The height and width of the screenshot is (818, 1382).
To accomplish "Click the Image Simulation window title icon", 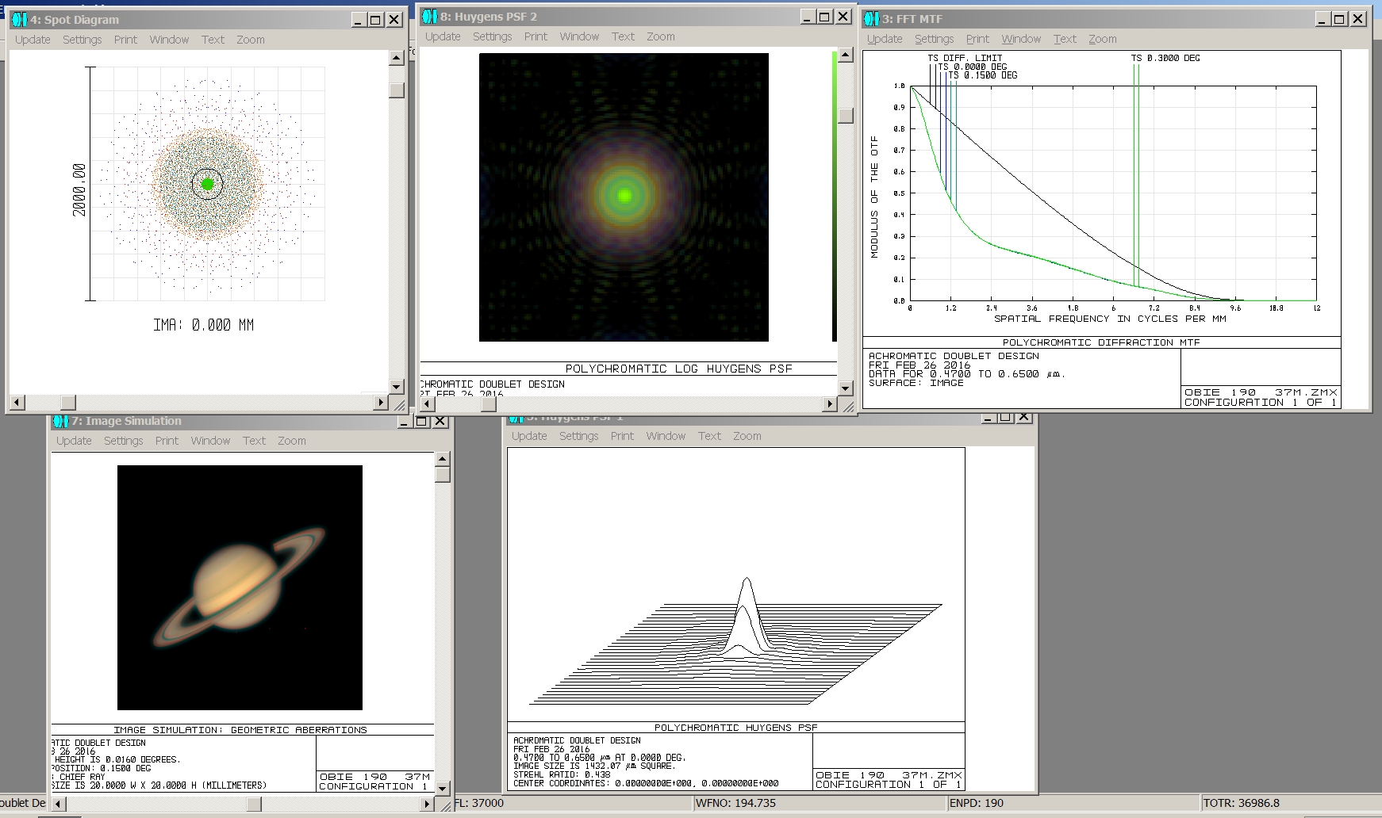I will (61, 421).
